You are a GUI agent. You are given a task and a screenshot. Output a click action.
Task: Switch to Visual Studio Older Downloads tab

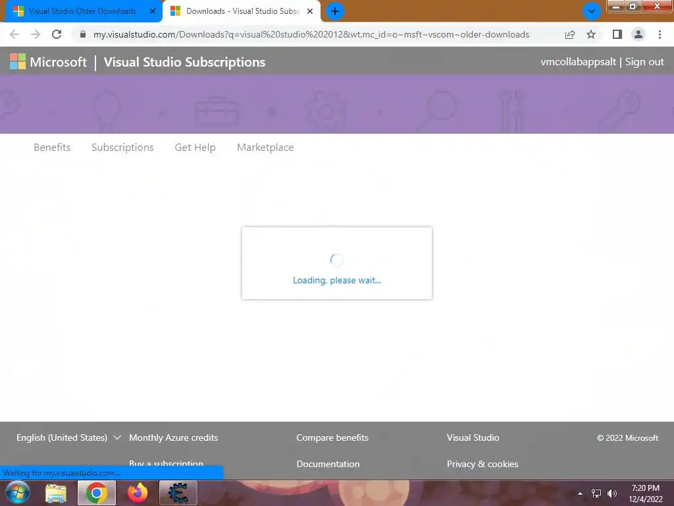coord(82,11)
